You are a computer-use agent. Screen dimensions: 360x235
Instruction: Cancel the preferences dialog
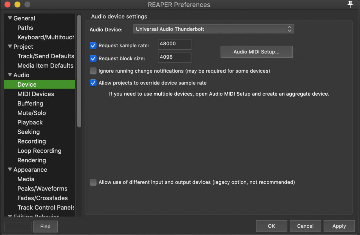tap(305, 226)
